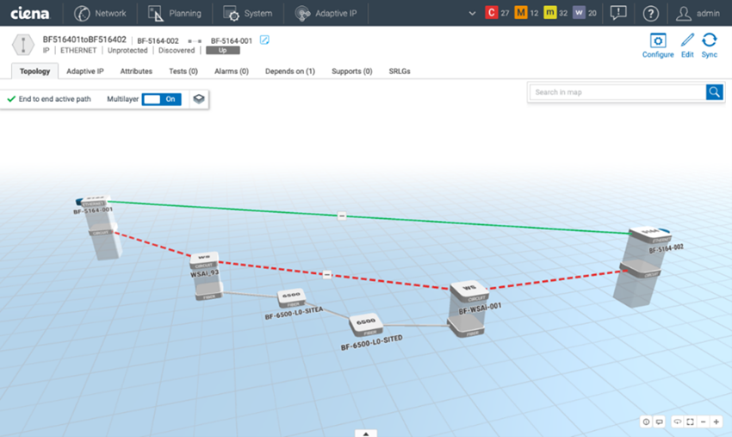Toggle map labels tooltip icon
The height and width of the screenshot is (437, 732).
(659, 421)
